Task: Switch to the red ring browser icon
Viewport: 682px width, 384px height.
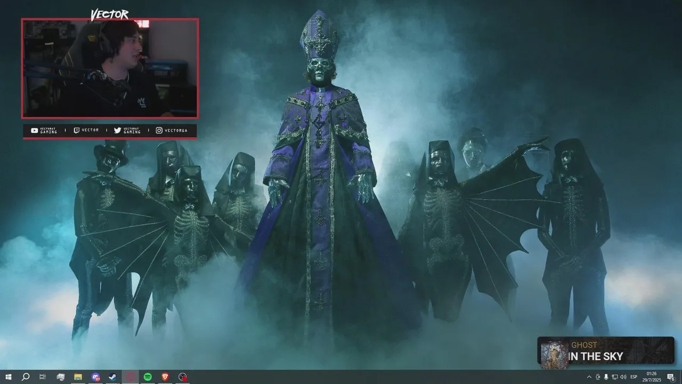Action: 131,377
